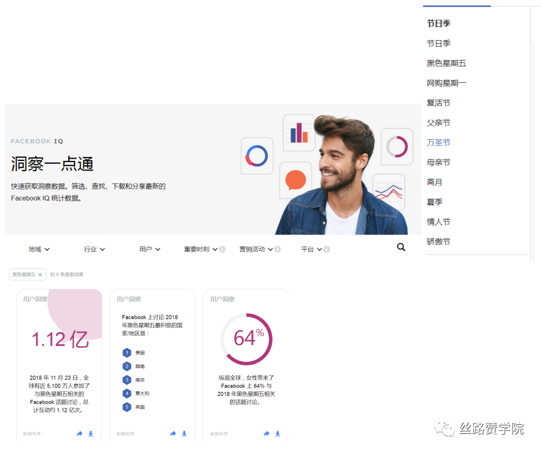The image size is (541, 452).
Task: Open the 重要时刻 filter dropdown
Action: pyautogui.click(x=200, y=249)
